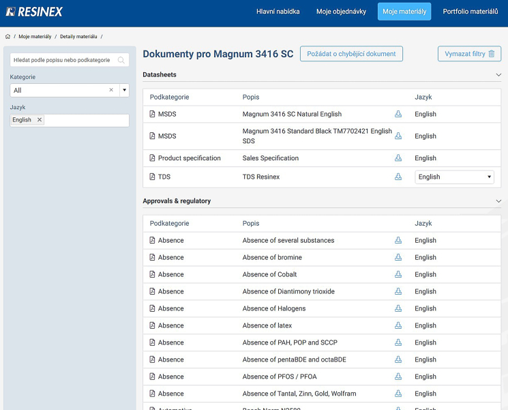Click Datasheets Podkategorie column header

(x=169, y=98)
